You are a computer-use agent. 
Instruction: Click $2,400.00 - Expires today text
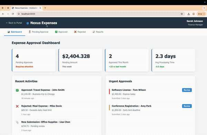tap(124, 94)
